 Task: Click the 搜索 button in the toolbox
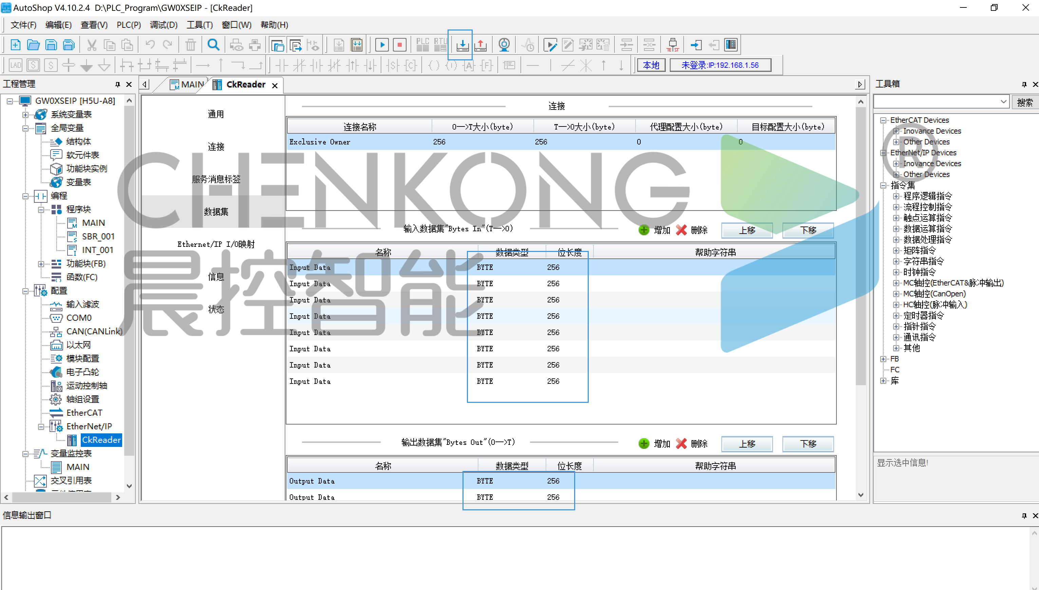pyautogui.click(x=1025, y=102)
